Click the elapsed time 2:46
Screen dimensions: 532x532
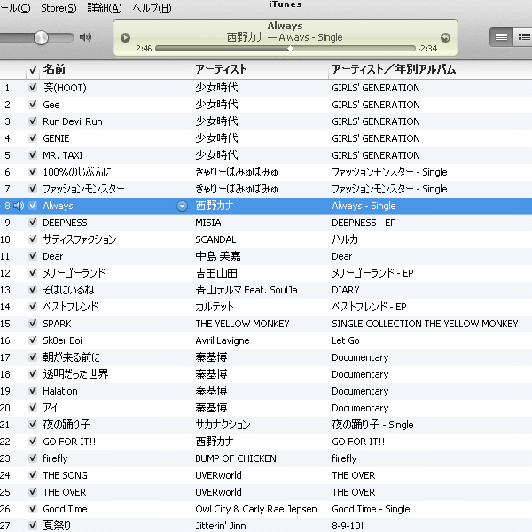click(144, 49)
